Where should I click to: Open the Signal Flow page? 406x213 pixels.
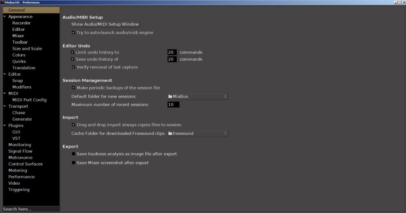[x=20, y=151]
